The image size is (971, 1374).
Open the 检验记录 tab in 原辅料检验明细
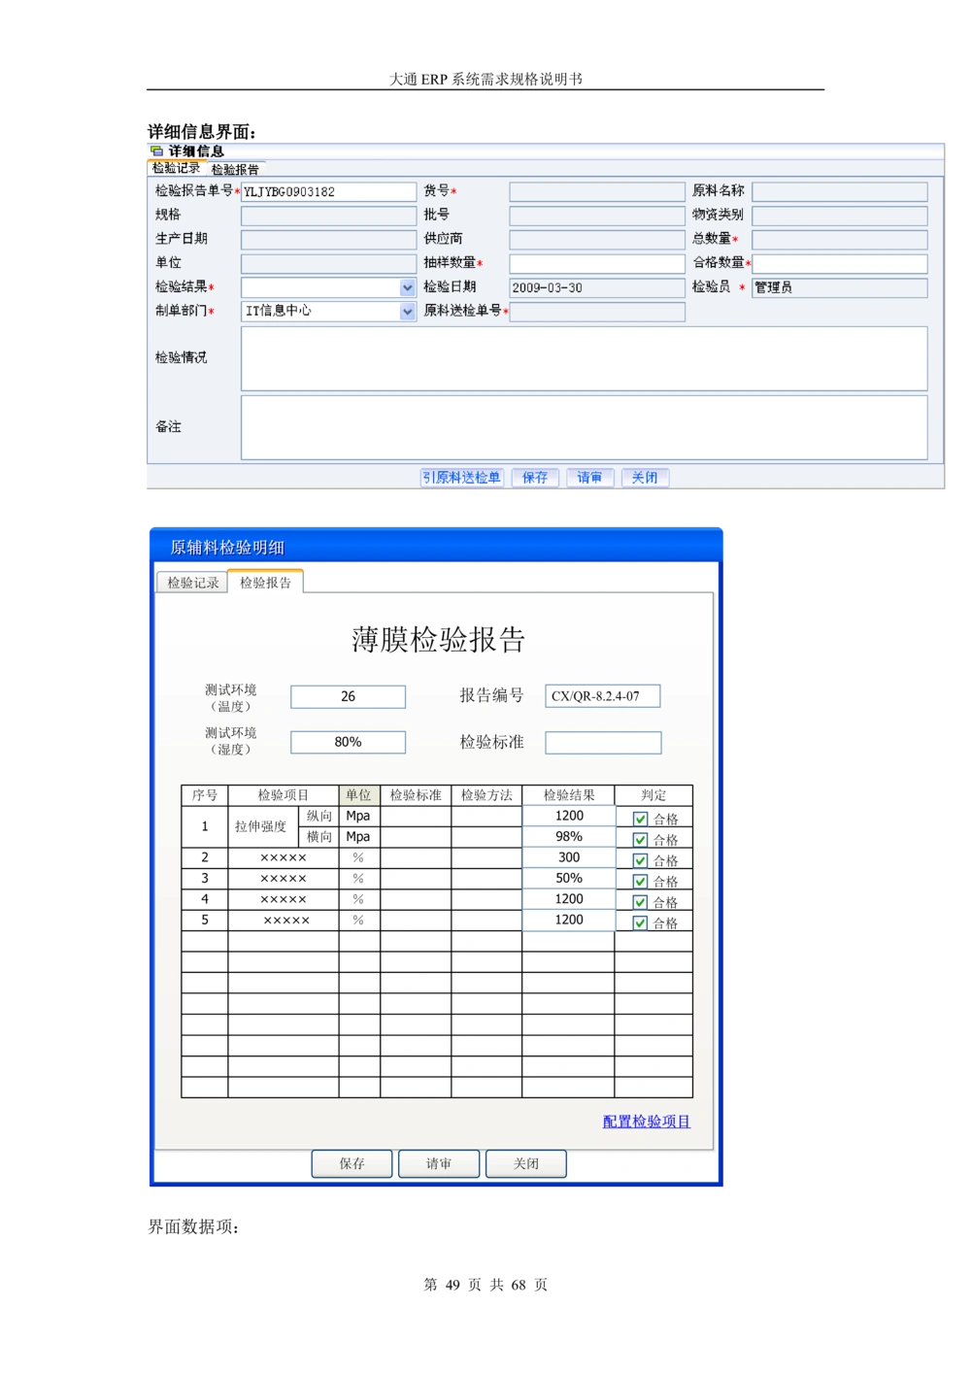click(191, 582)
